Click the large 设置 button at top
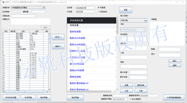 point(126,10)
